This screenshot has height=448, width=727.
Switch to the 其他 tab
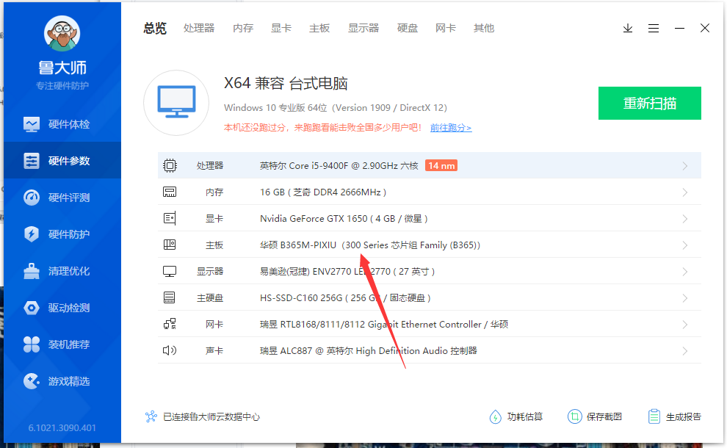484,29
